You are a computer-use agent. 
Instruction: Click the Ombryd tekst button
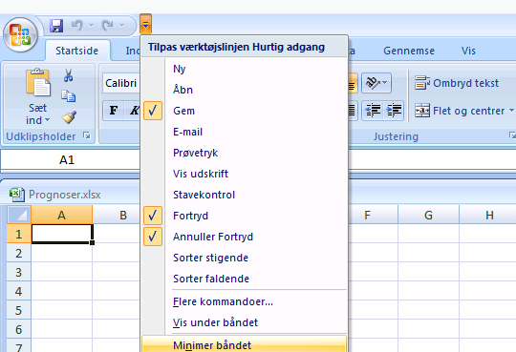tap(457, 83)
